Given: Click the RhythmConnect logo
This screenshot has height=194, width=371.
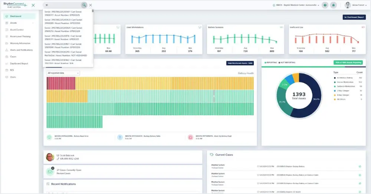Looking at the screenshot, I should (x=15, y=5).
